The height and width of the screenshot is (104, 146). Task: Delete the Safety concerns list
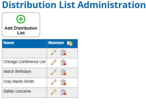pyautogui.click(x=63, y=92)
